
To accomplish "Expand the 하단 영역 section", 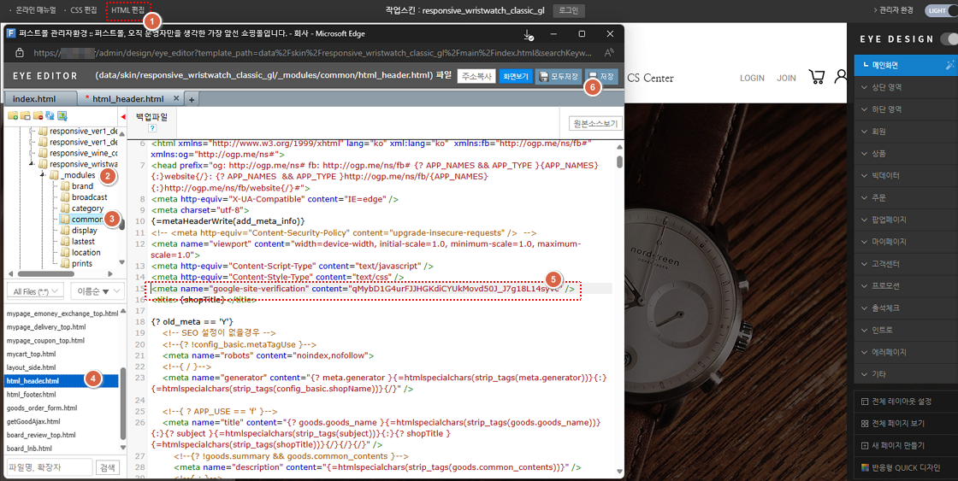I will click(x=906, y=109).
